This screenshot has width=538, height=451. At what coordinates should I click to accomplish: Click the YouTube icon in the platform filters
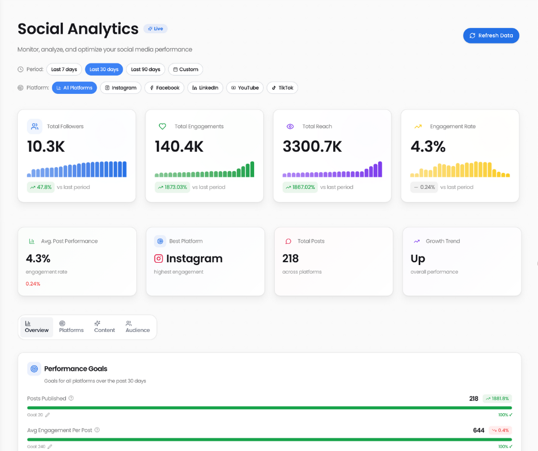coord(234,88)
